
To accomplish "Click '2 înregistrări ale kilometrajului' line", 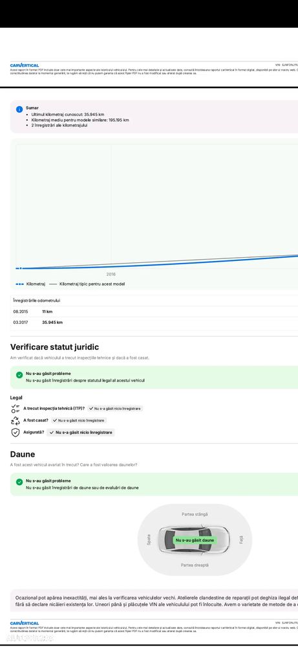I will point(59,126).
